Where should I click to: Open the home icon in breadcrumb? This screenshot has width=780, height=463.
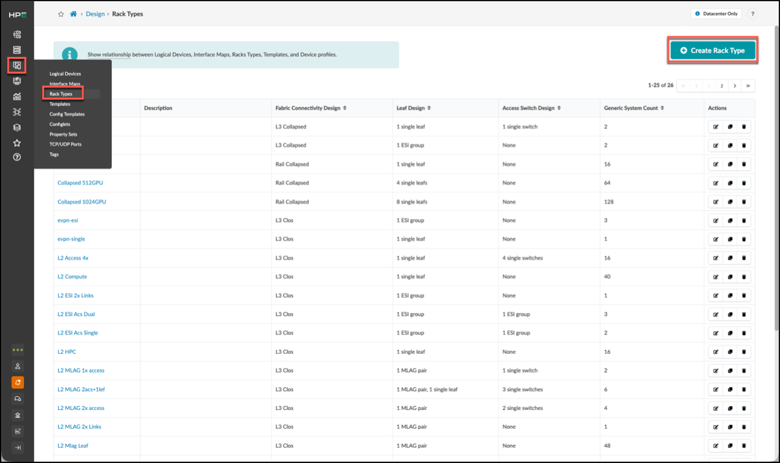(74, 14)
